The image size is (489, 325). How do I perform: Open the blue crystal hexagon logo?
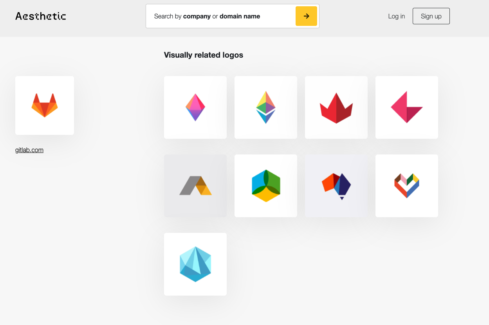pos(195,264)
